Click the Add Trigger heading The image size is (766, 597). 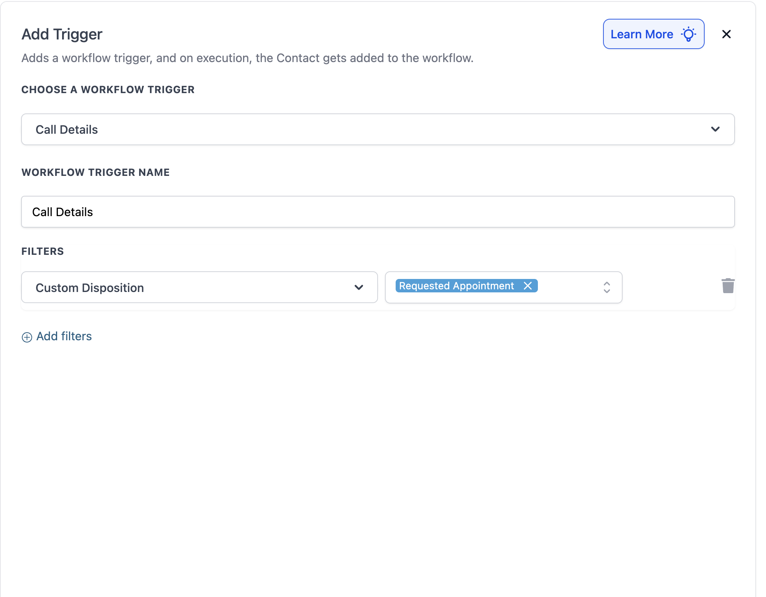(x=62, y=34)
